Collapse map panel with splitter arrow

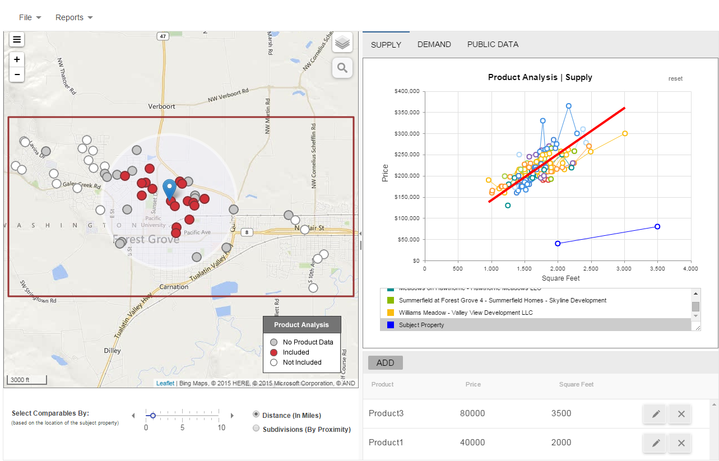click(360, 234)
